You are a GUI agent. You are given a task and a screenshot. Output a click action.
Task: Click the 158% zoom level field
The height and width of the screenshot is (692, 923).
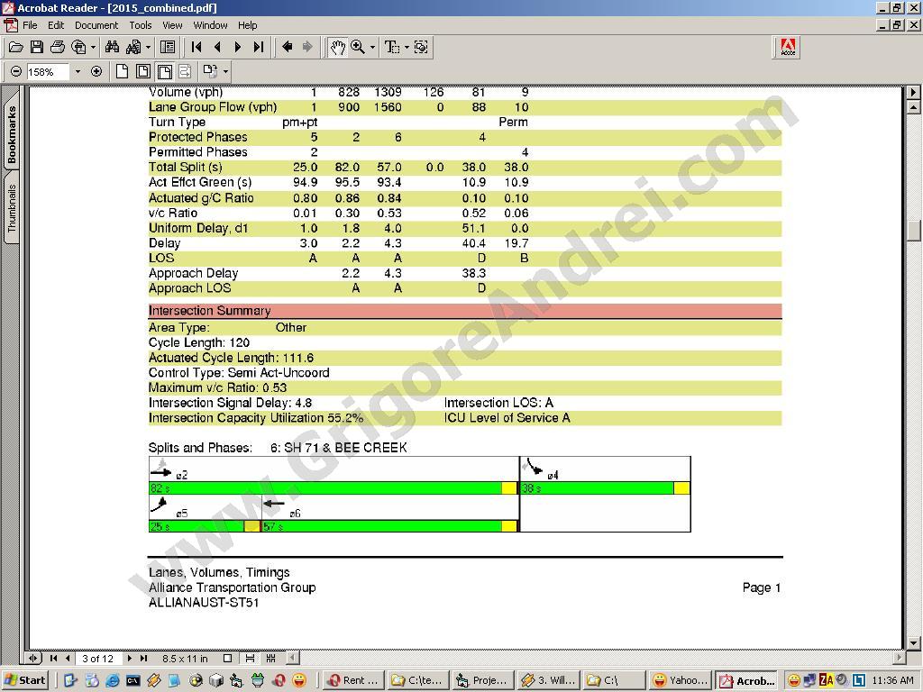(49, 72)
